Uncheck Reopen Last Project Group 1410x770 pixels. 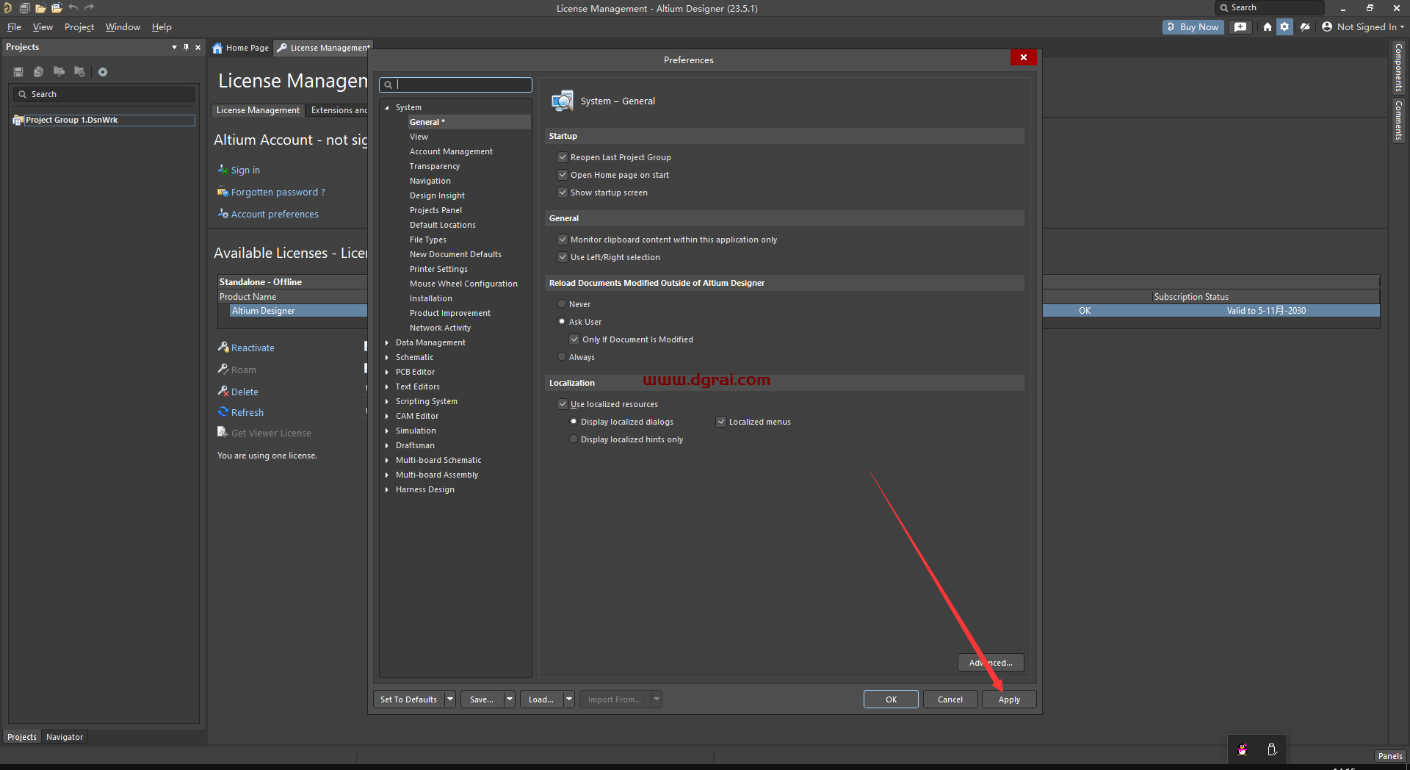coord(563,157)
